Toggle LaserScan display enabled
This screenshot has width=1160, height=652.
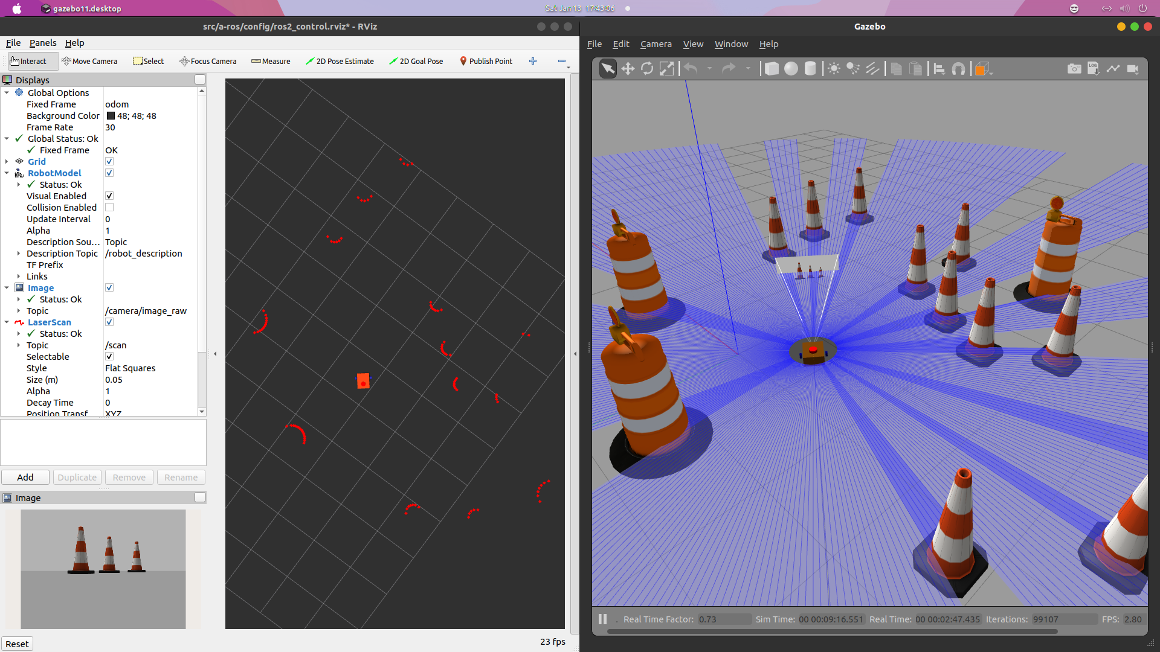109,322
